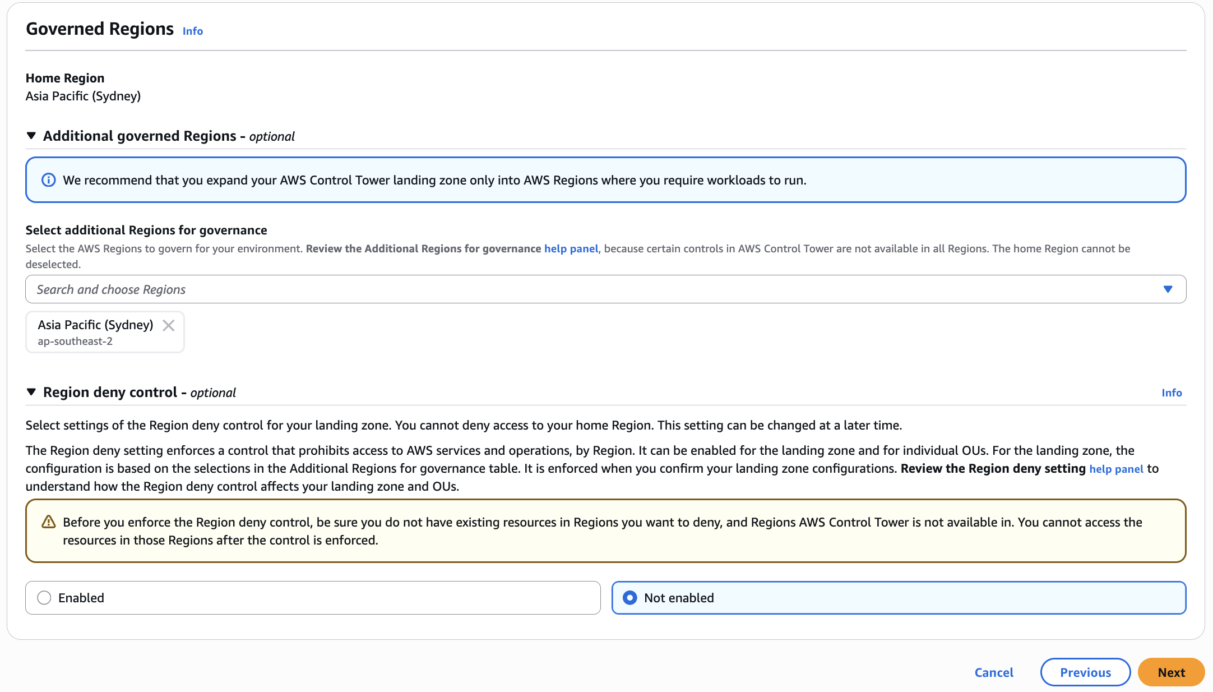1213x692 pixels.
Task: Open Info link beside Governed Regions heading
Action: click(193, 31)
